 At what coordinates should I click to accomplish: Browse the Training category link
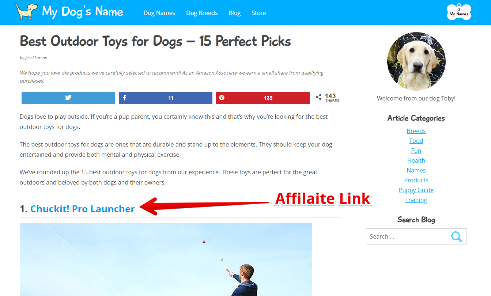click(416, 200)
